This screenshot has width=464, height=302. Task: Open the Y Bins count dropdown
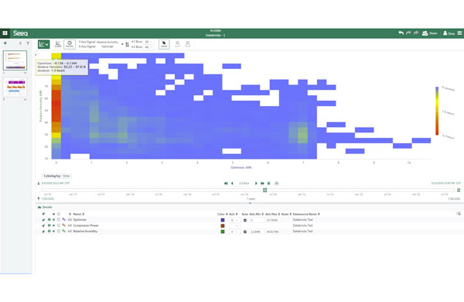pyautogui.click(x=148, y=42)
